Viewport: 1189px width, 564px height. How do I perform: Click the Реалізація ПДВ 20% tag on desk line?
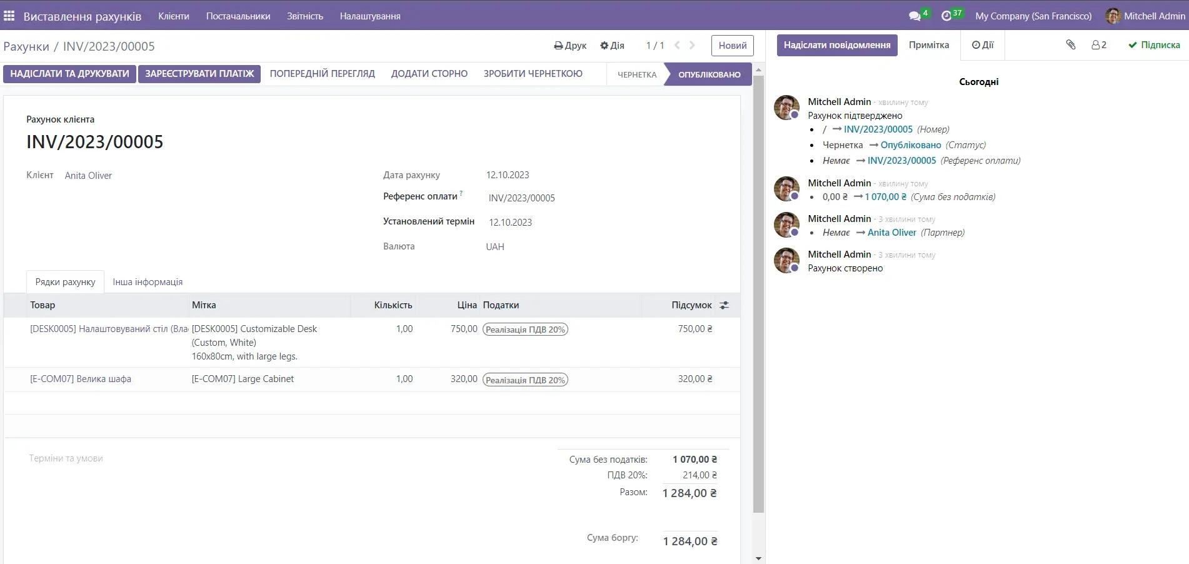(x=525, y=330)
